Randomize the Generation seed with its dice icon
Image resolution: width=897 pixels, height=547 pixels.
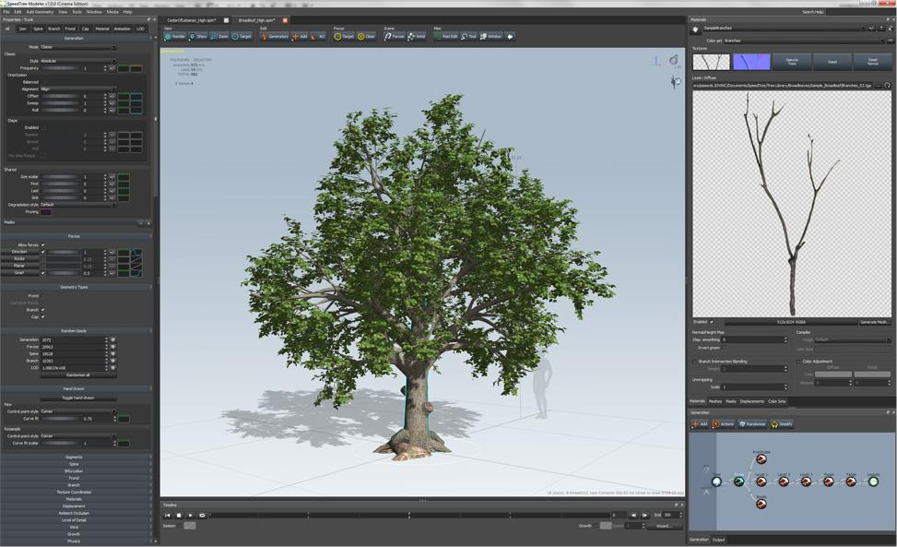(x=113, y=339)
